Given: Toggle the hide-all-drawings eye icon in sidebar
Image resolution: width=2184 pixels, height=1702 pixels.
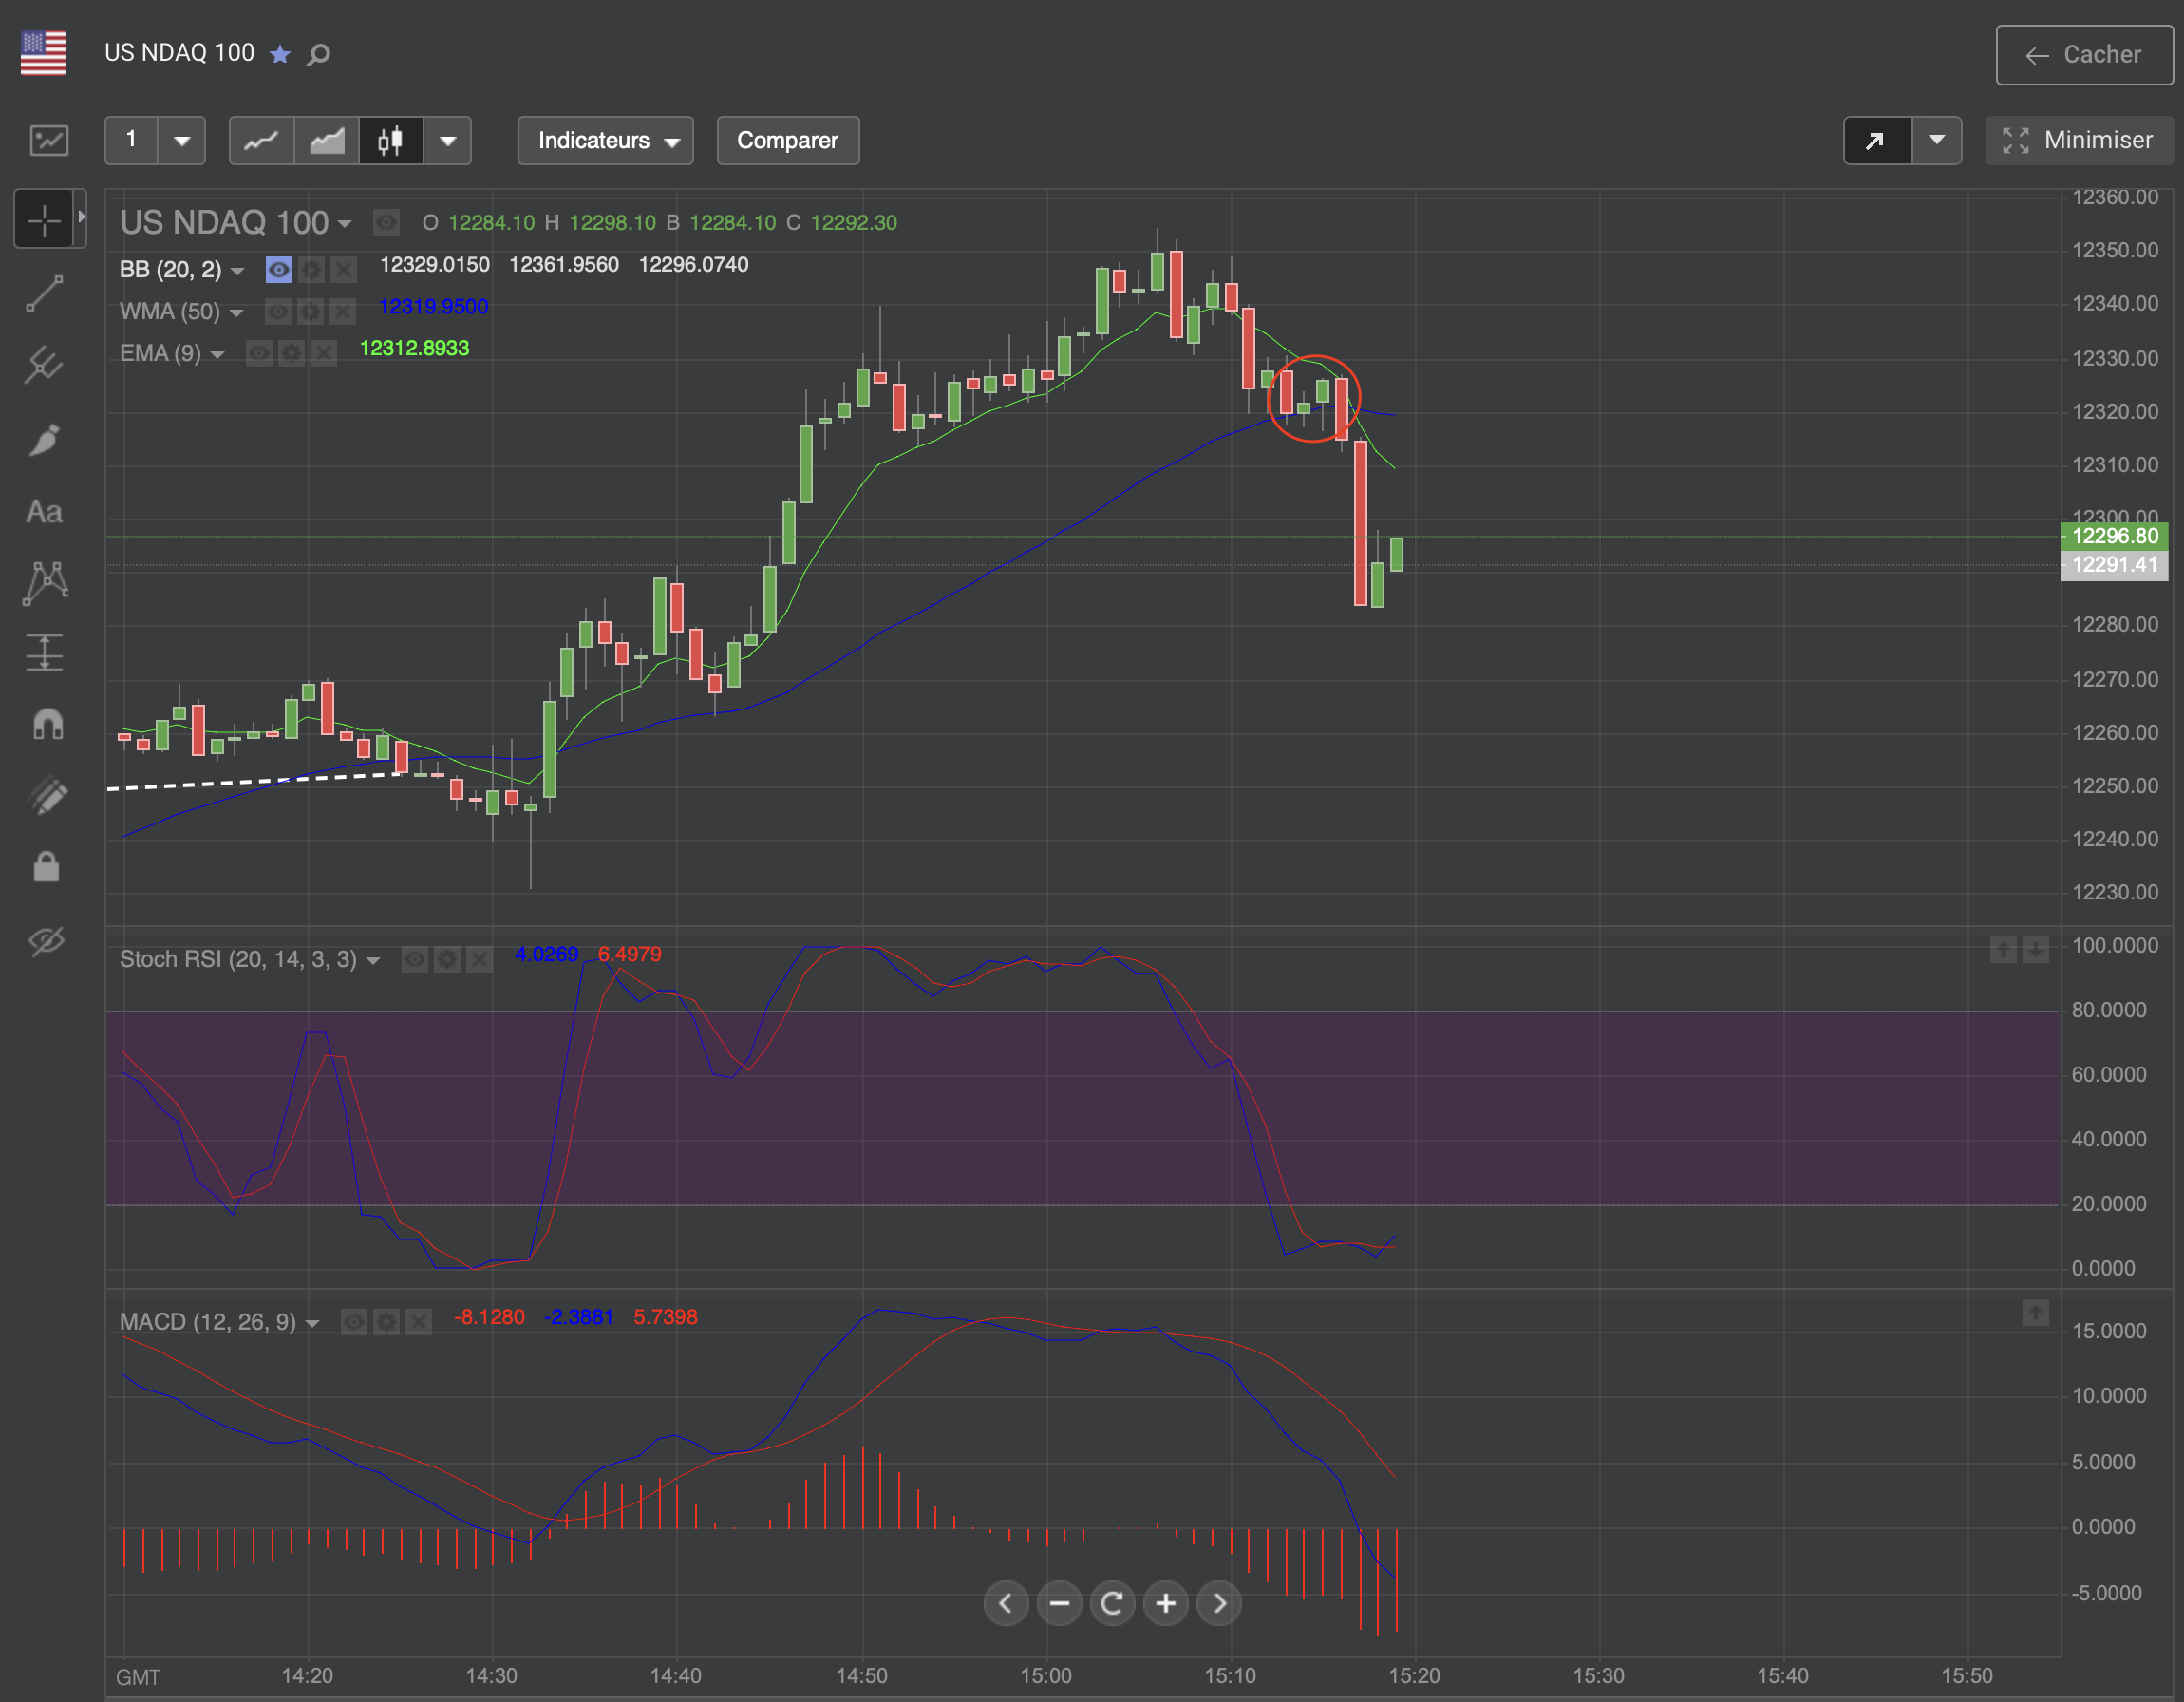Looking at the screenshot, I should click(46, 940).
